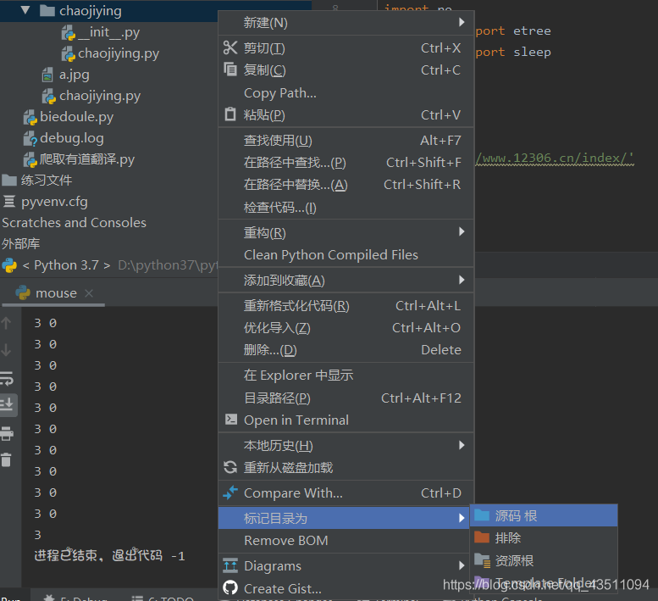
Task: Choose Remove BOM entry
Action: [344, 541]
